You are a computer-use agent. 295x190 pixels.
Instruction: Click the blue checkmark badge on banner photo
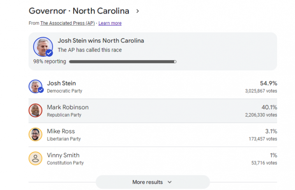click(x=49, y=53)
